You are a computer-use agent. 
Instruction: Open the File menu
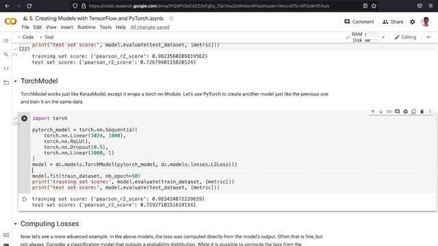25,27
